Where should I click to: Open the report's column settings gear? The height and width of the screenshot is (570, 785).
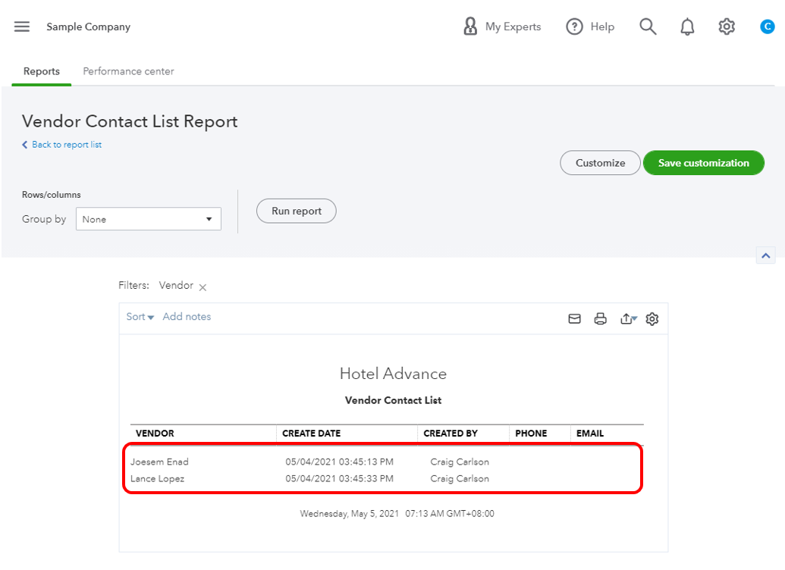(x=652, y=318)
